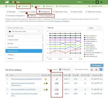Select the Google search engine icon
108x98 pixels.
101,69
